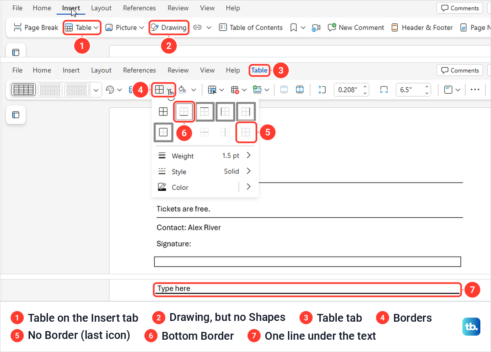Select Left Border in the Borders dropdown

click(225, 112)
